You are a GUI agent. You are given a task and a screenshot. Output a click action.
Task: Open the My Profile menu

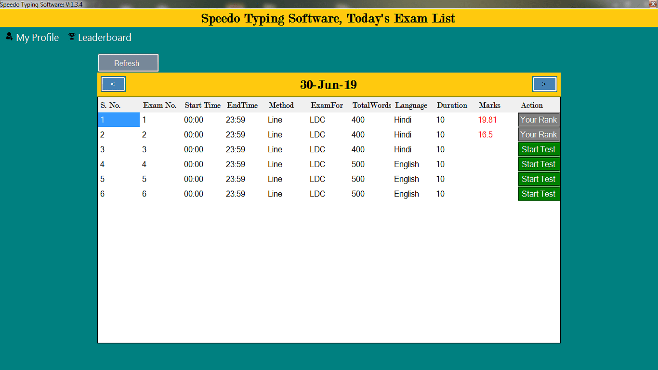(37, 38)
